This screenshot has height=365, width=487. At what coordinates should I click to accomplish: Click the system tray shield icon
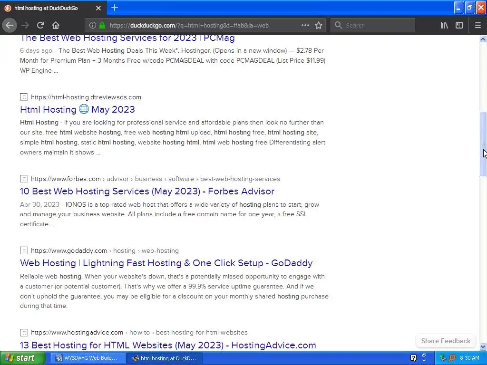pos(443,358)
